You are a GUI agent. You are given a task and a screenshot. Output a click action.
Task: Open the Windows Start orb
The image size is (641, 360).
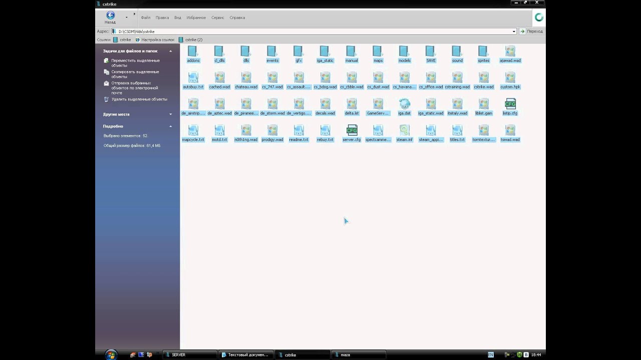pyautogui.click(x=111, y=354)
